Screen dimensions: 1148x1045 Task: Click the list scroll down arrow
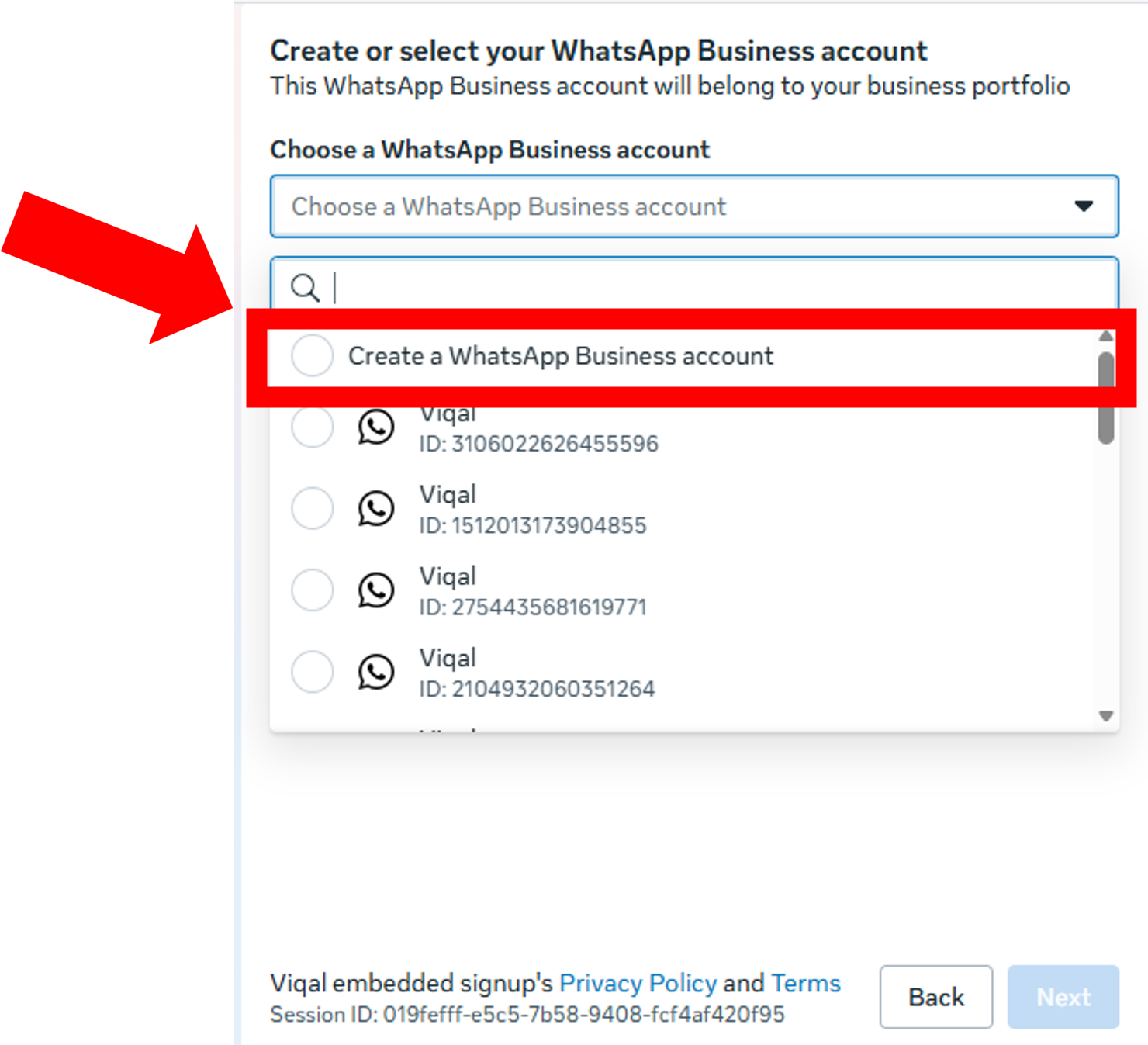pos(1106,716)
